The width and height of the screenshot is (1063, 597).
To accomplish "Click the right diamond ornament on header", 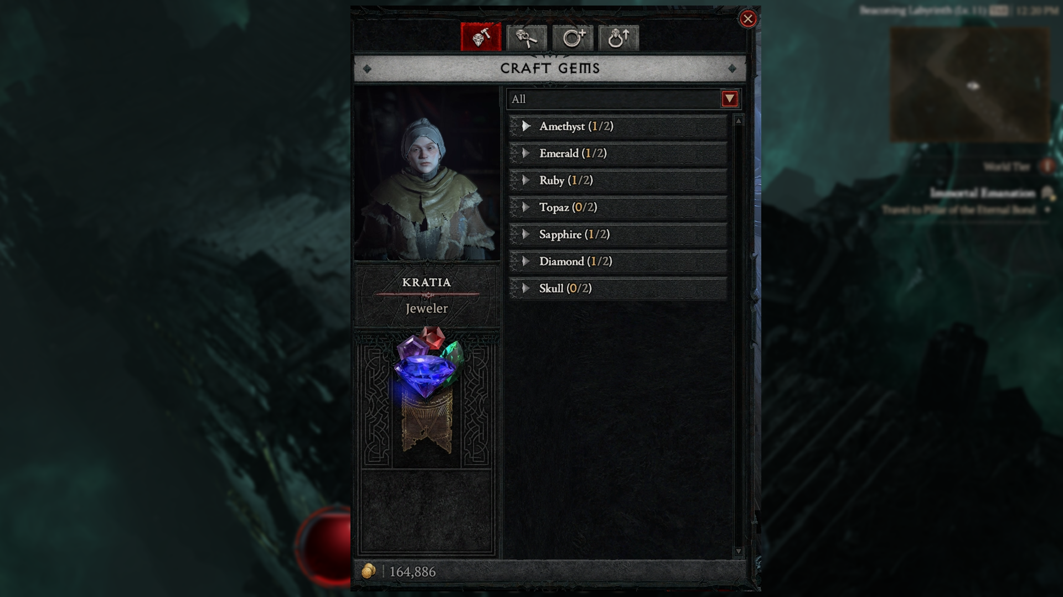I will point(732,69).
